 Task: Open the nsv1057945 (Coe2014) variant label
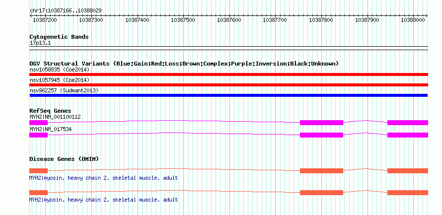(x=60, y=80)
